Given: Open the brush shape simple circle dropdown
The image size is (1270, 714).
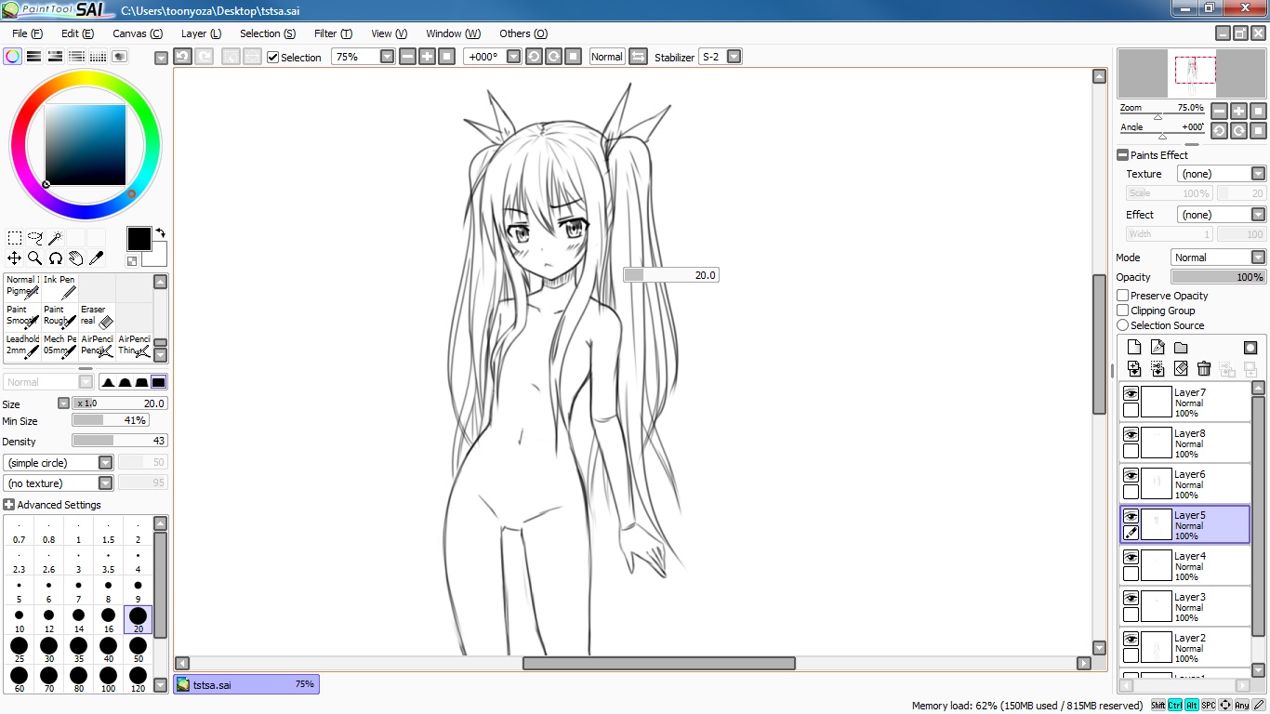Looking at the screenshot, I should coord(105,462).
